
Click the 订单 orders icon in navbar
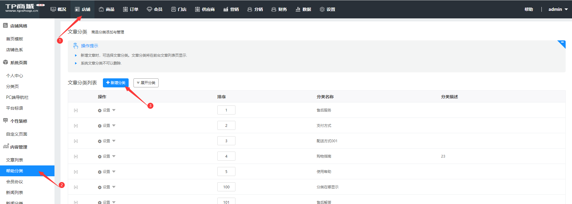click(x=125, y=9)
